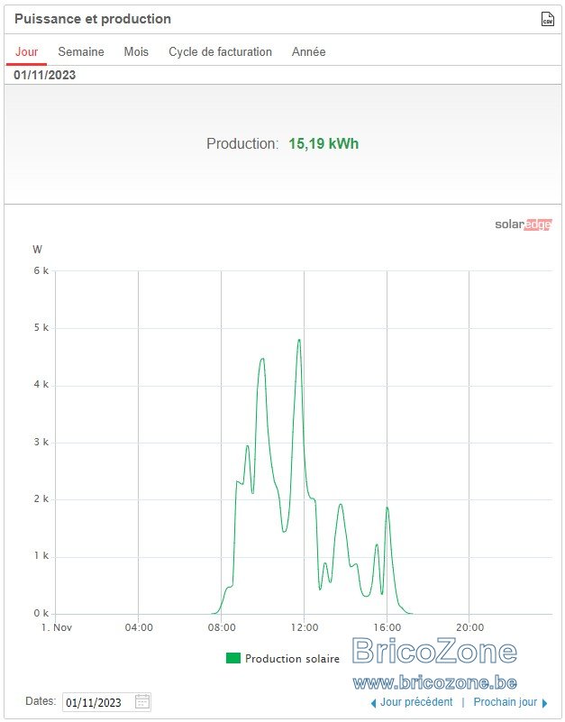Switch to the Année tab
This screenshot has width=565, height=722.
pyautogui.click(x=308, y=51)
